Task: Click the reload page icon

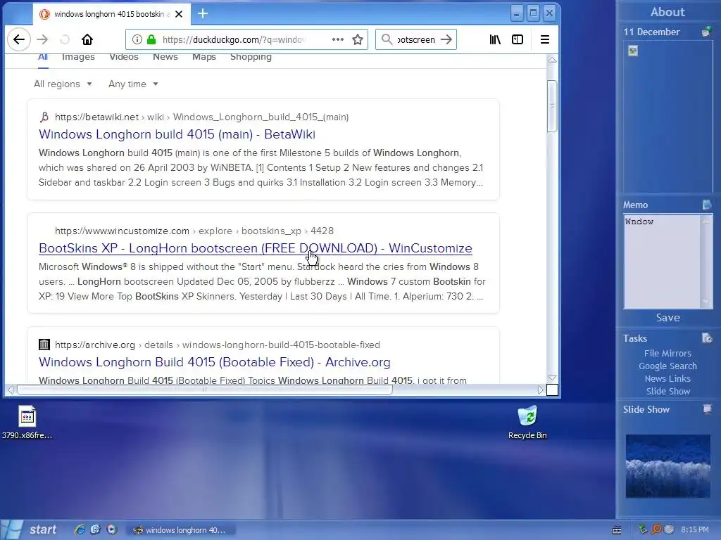Action: (65, 39)
